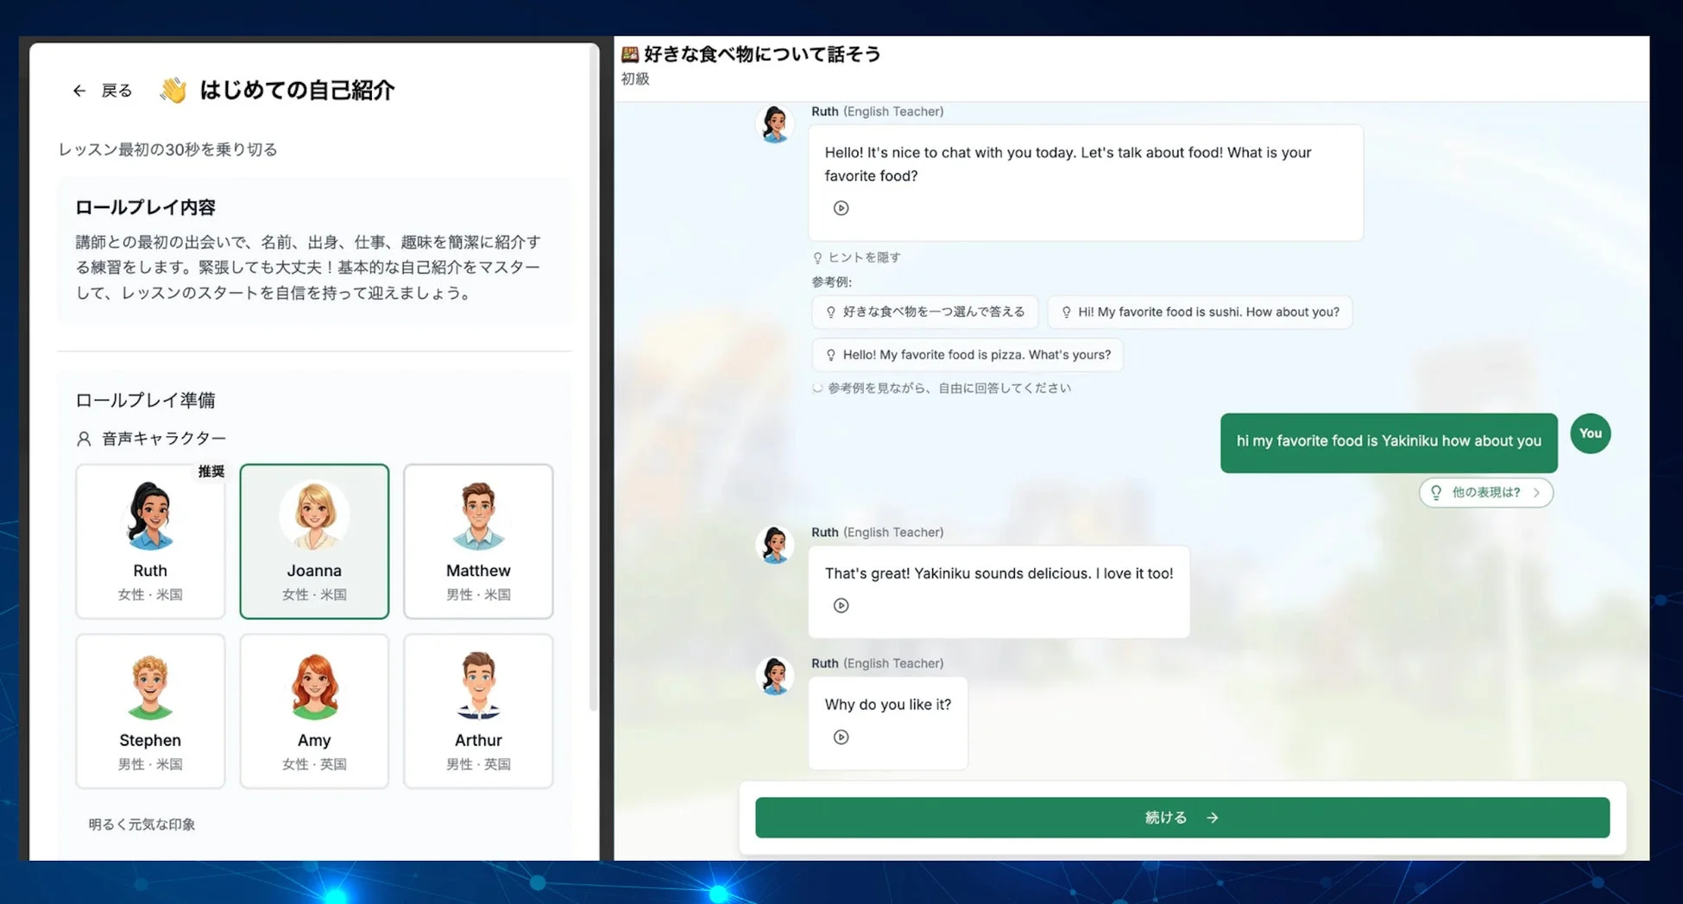
Task: Select Ruth as the voice character
Action: coord(149,541)
